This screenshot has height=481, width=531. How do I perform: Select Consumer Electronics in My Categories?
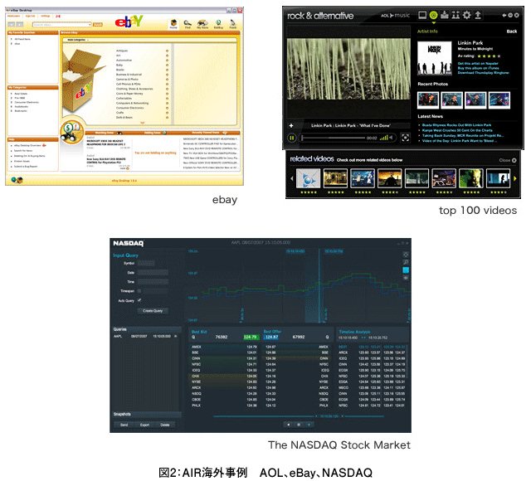coord(27,102)
